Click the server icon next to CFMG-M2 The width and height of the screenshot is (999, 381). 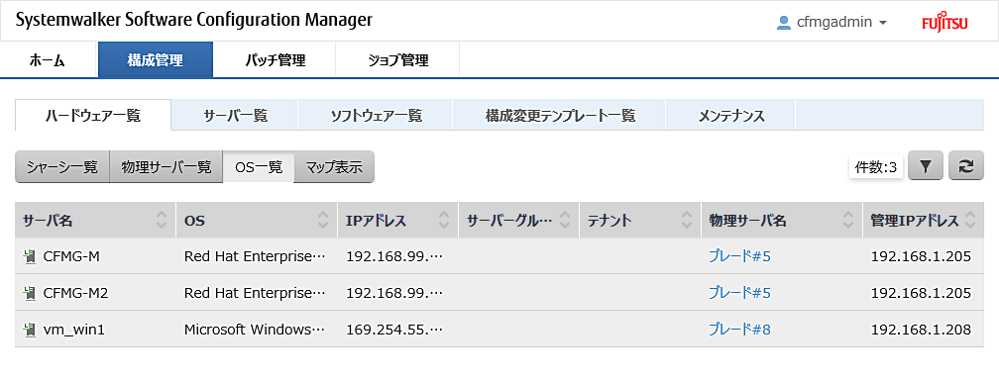[x=29, y=293]
